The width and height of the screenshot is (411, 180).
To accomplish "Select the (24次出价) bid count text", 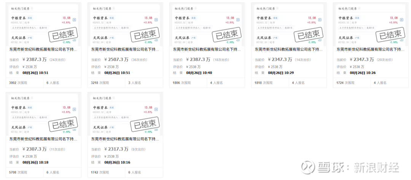I will (x=57, y=60).
